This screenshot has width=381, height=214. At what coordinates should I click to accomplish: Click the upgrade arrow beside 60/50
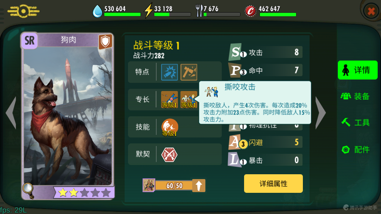click(x=199, y=186)
